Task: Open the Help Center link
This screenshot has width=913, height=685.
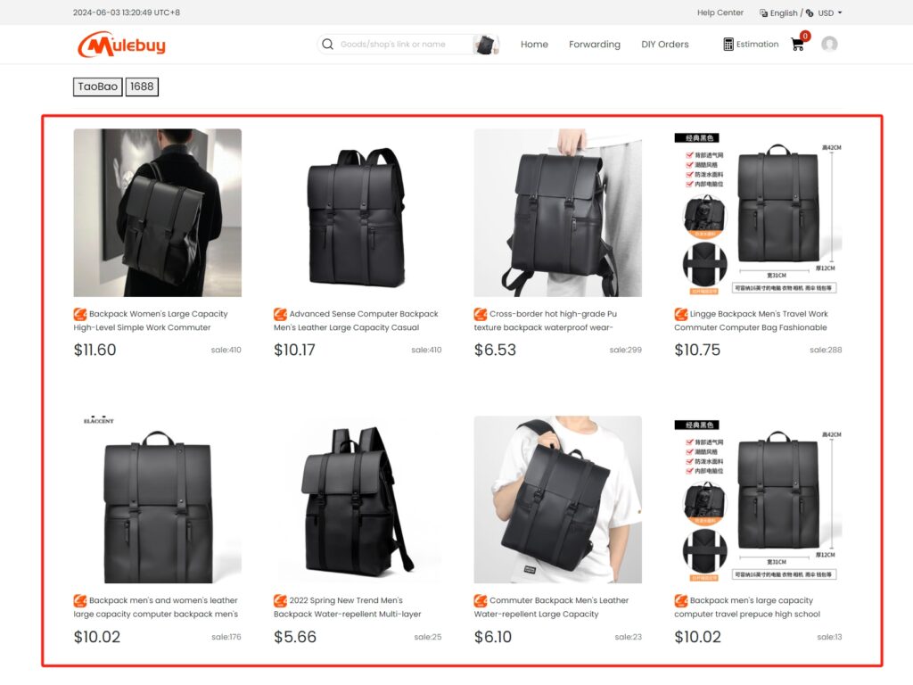Action: click(720, 12)
